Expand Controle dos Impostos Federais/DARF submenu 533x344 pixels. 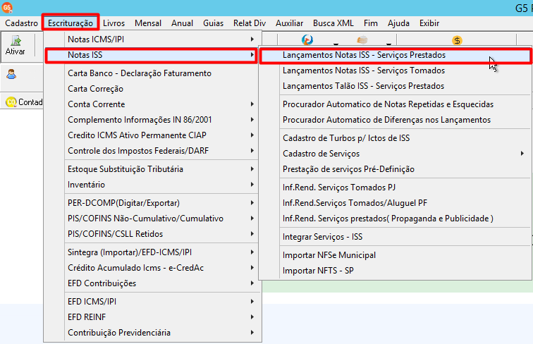(x=152, y=151)
